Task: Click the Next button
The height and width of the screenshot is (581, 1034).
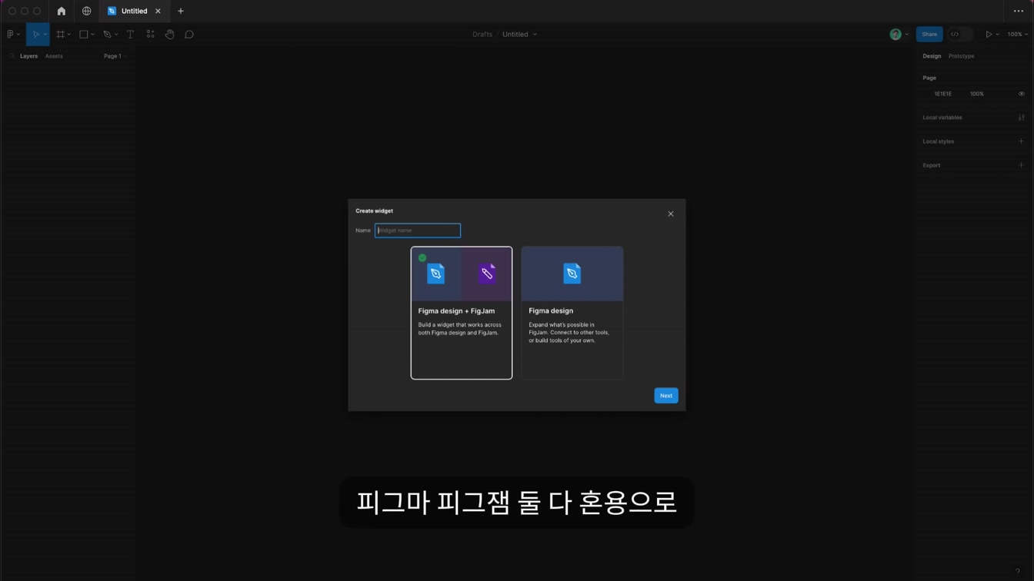Action: (x=666, y=396)
